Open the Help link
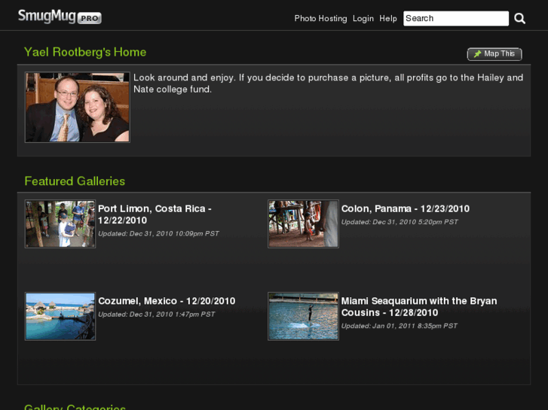 click(388, 19)
